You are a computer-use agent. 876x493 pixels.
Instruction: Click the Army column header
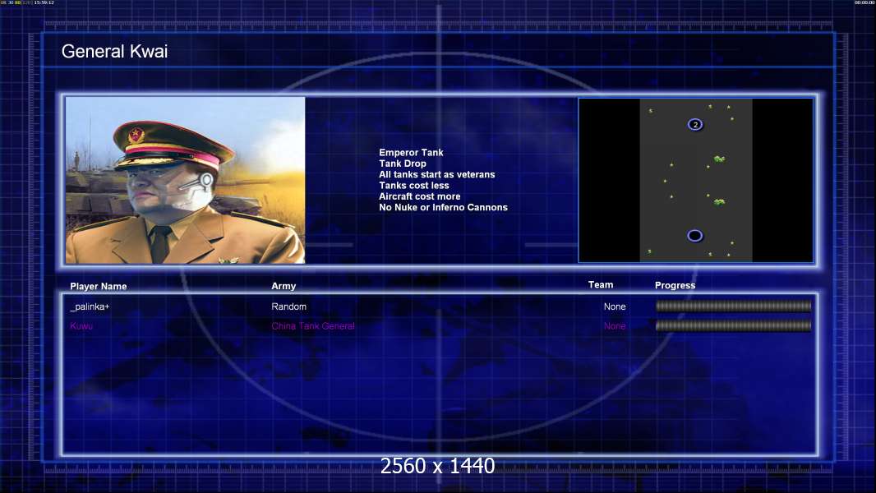click(284, 286)
